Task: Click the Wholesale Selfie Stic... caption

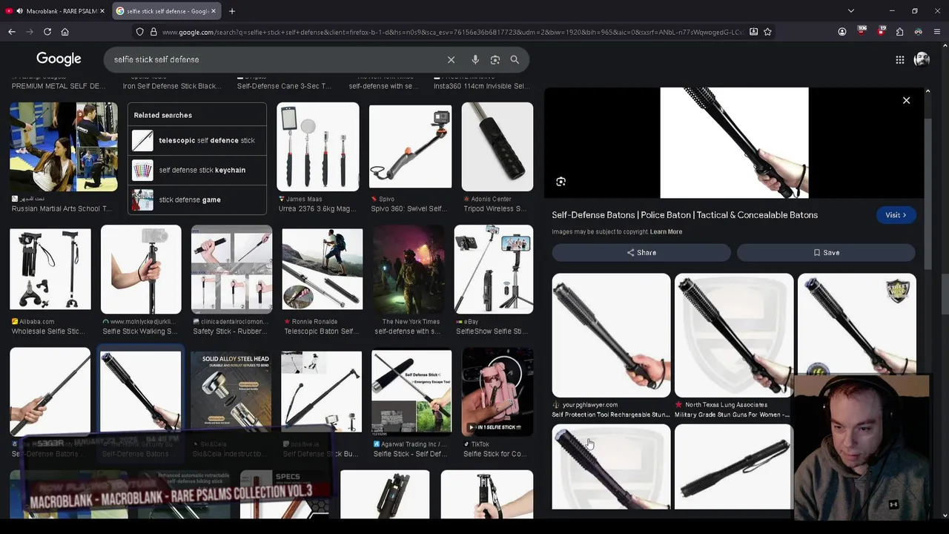Action: point(48,332)
